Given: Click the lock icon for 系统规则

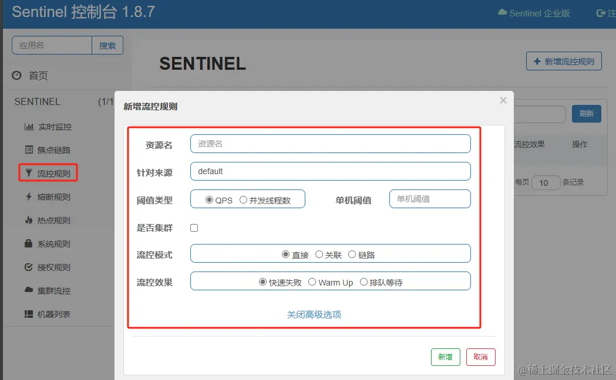Looking at the screenshot, I should click(28, 243).
